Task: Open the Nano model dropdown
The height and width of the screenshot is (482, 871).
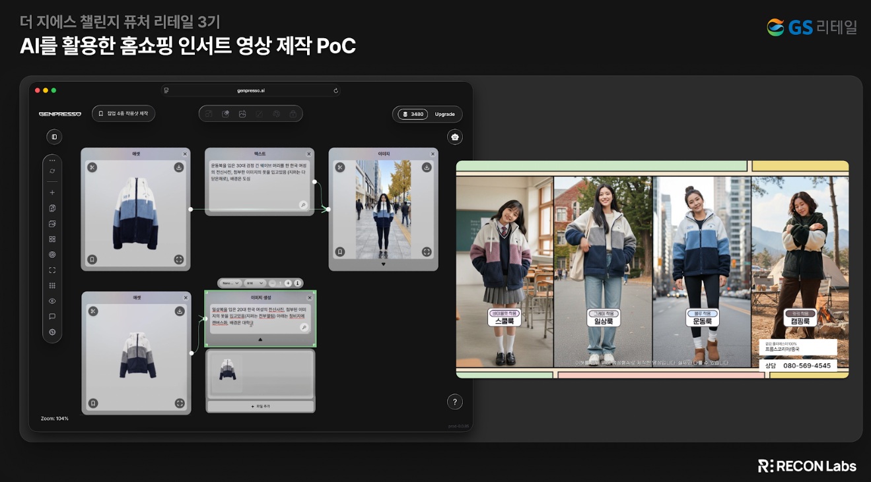Action: pyautogui.click(x=230, y=283)
